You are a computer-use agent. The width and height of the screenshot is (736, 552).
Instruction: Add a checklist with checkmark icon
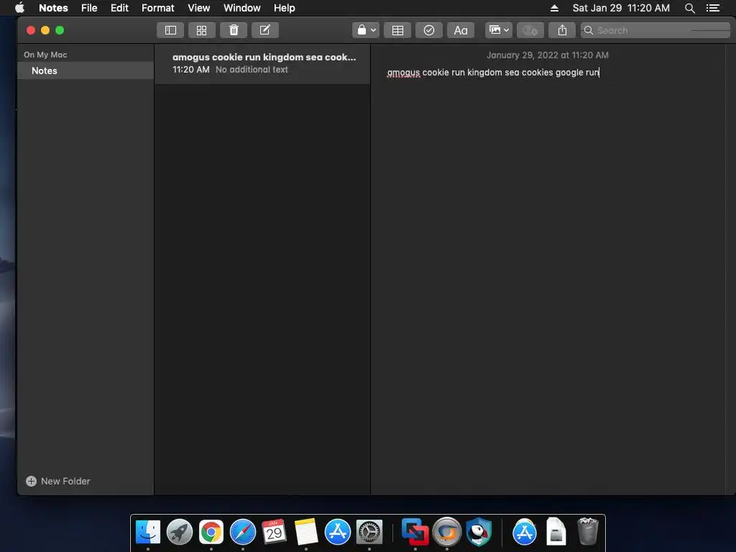click(x=429, y=30)
